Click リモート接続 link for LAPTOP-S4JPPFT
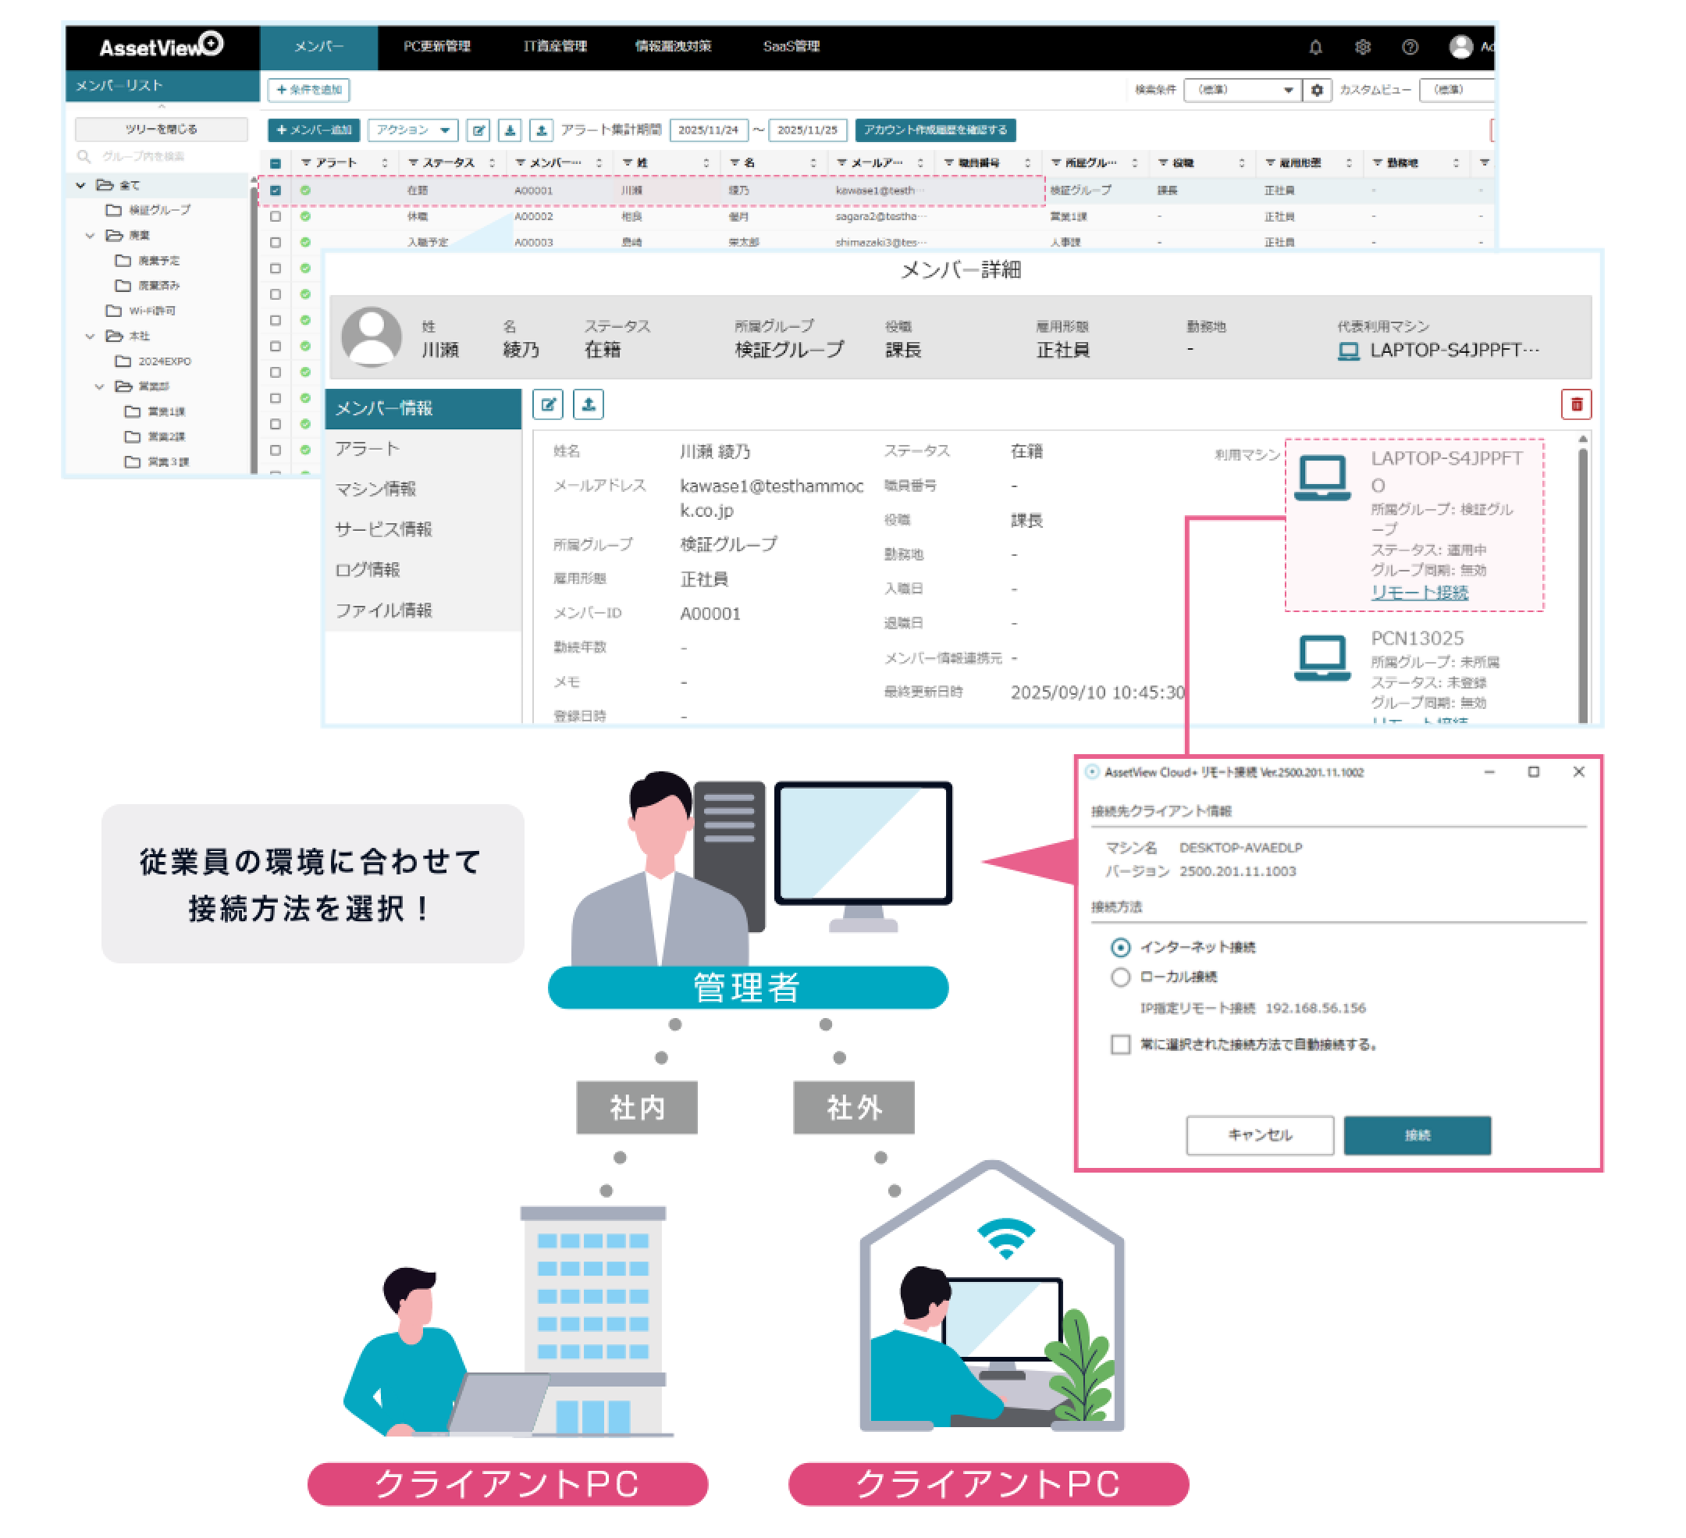 pyautogui.click(x=1419, y=592)
